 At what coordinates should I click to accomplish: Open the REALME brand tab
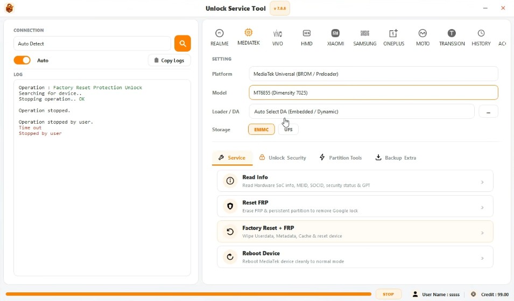click(219, 37)
